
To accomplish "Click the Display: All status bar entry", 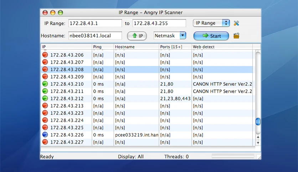I will (x=131, y=157).
